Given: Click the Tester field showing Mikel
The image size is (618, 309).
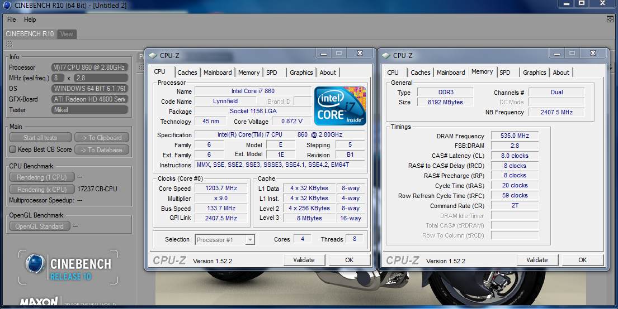Looking at the screenshot, I should [x=89, y=110].
